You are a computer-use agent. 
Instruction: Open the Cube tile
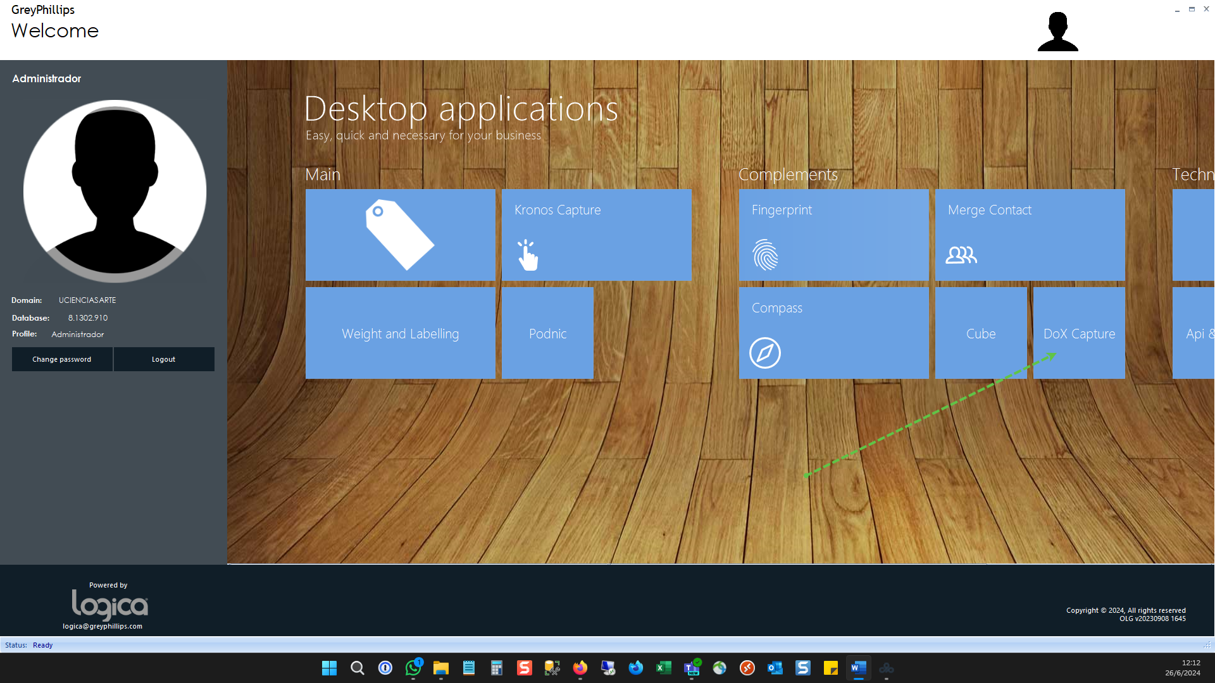(x=981, y=333)
